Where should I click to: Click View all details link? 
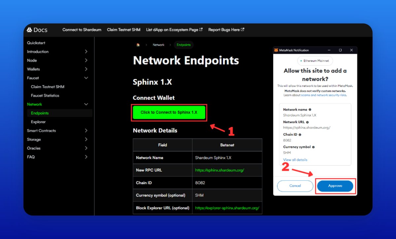(295, 160)
